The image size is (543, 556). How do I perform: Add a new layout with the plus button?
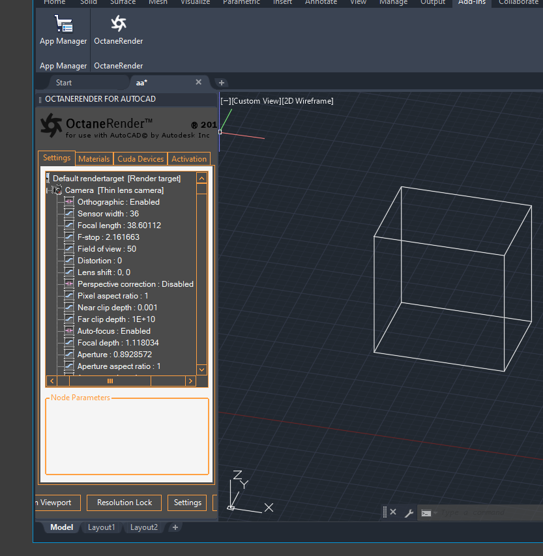pos(175,527)
